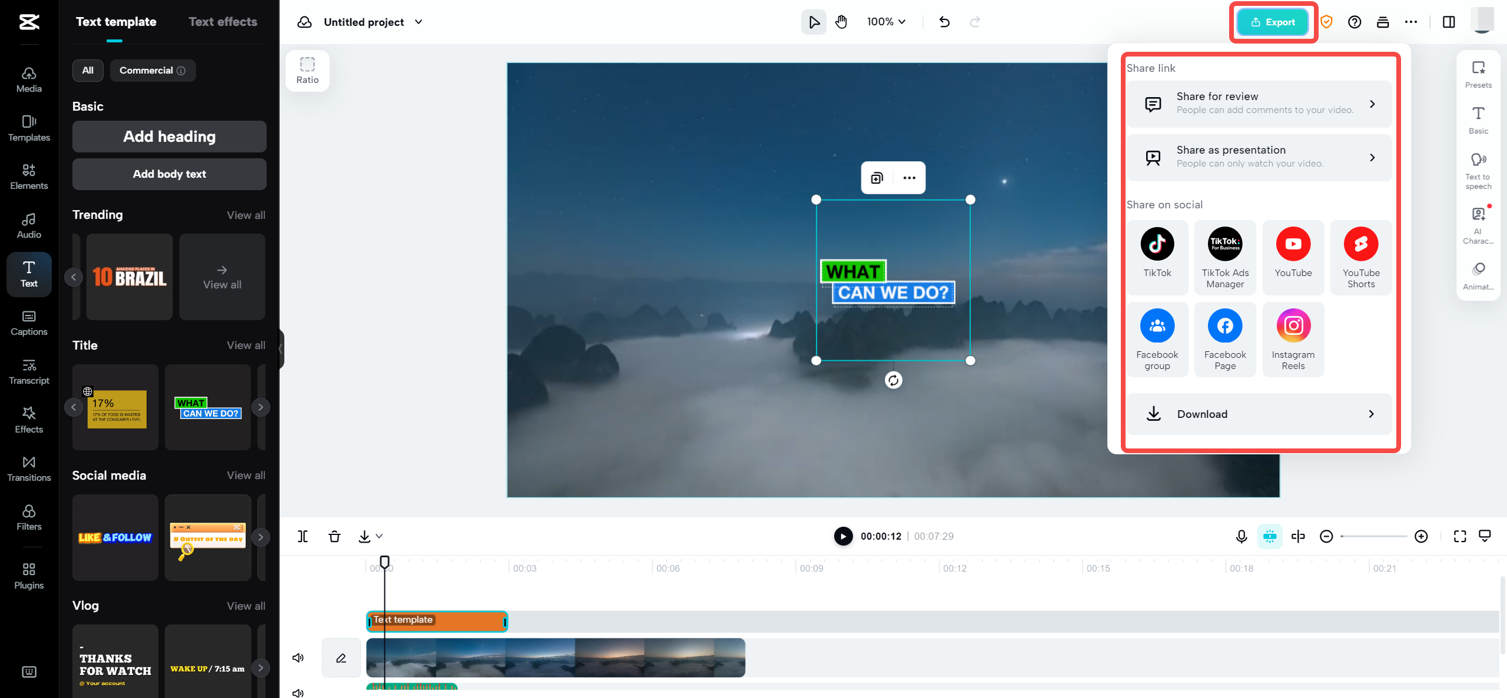Open the 100% zoom dropdown
Viewport: 1507px width, 698px height.
[x=885, y=22]
